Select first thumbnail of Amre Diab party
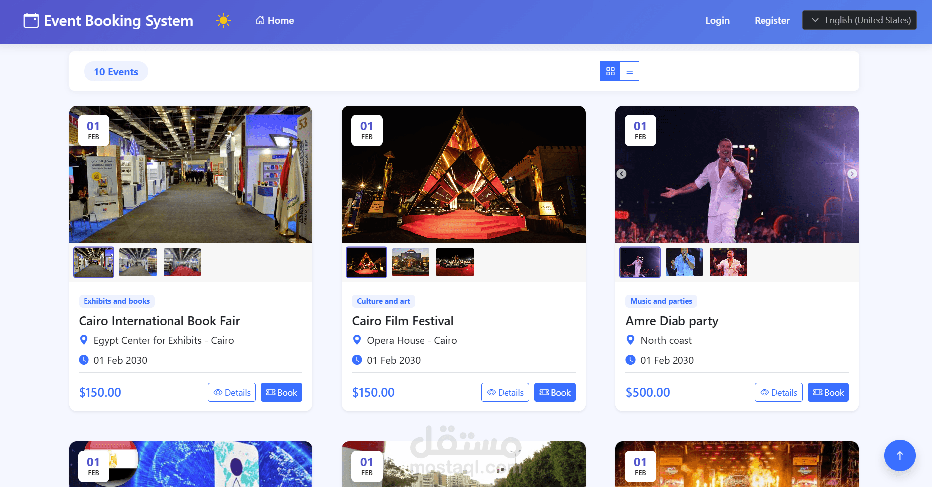Viewport: 932px width, 487px height. click(x=640, y=262)
